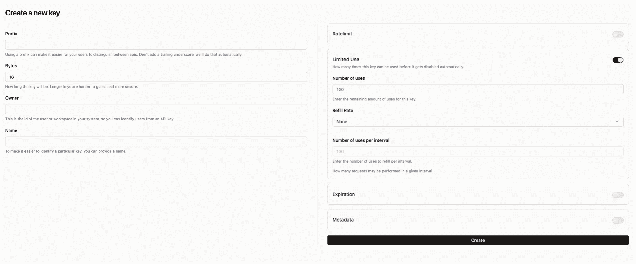This screenshot has width=636, height=264.
Task: Click the Number of uses field showing 100
Action: tap(477, 89)
